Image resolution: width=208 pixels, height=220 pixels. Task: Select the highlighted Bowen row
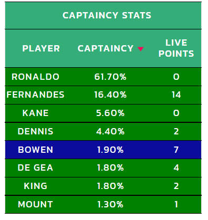(x=103, y=150)
